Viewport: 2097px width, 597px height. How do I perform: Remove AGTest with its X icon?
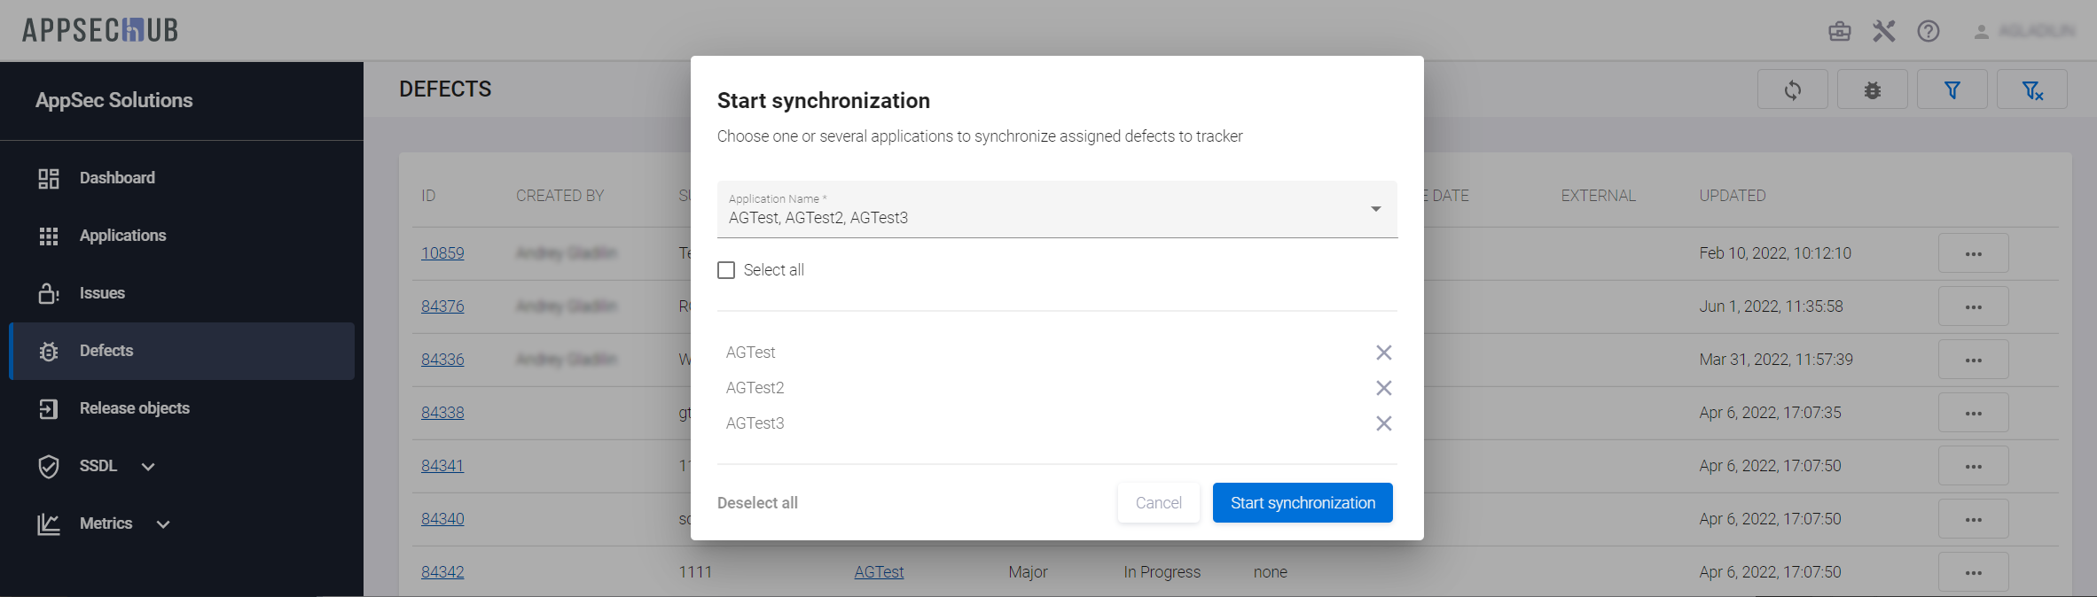pyautogui.click(x=1383, y=353)
